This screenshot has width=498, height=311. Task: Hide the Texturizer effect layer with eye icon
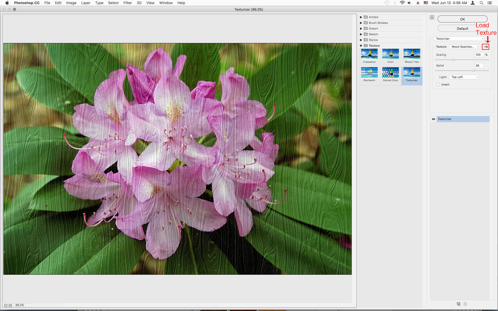pyautogui.click(x=433, y=119)
